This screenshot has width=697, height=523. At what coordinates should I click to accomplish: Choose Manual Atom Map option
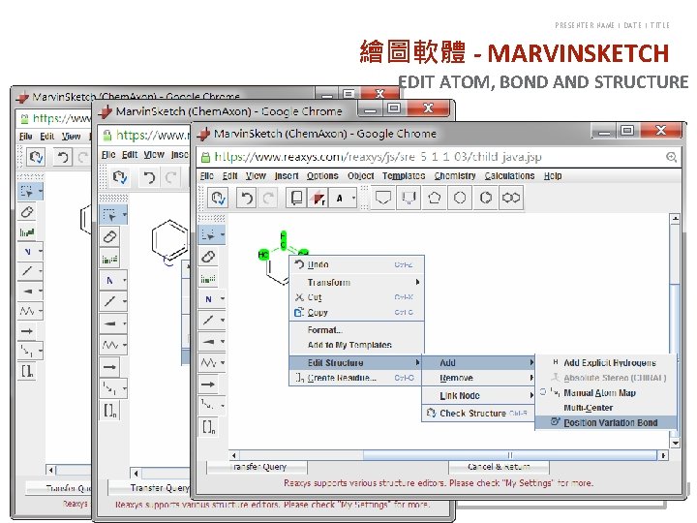tap(606, 392)
